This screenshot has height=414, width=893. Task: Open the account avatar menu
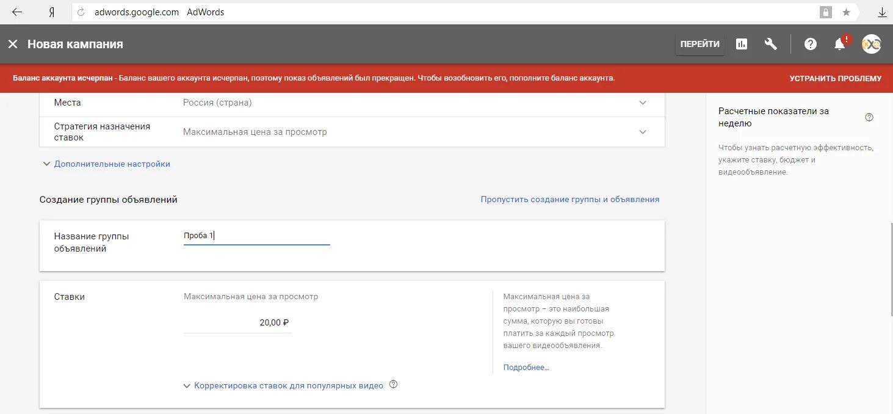click(872, 44)
